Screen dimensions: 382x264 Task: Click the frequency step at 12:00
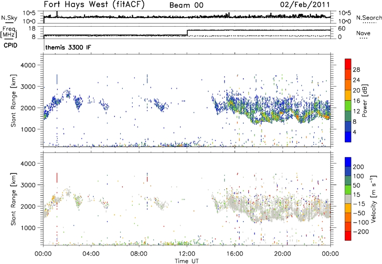pyautogui.click(x=187, y=32)
